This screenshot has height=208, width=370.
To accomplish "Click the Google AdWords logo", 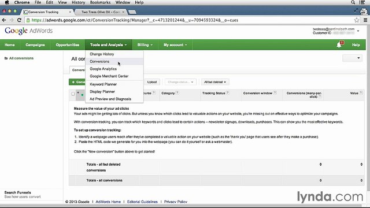I will pos(28,31).
